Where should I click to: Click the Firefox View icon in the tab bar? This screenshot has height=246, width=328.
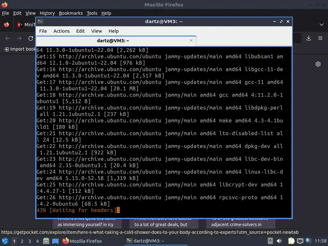pos(6,24)
